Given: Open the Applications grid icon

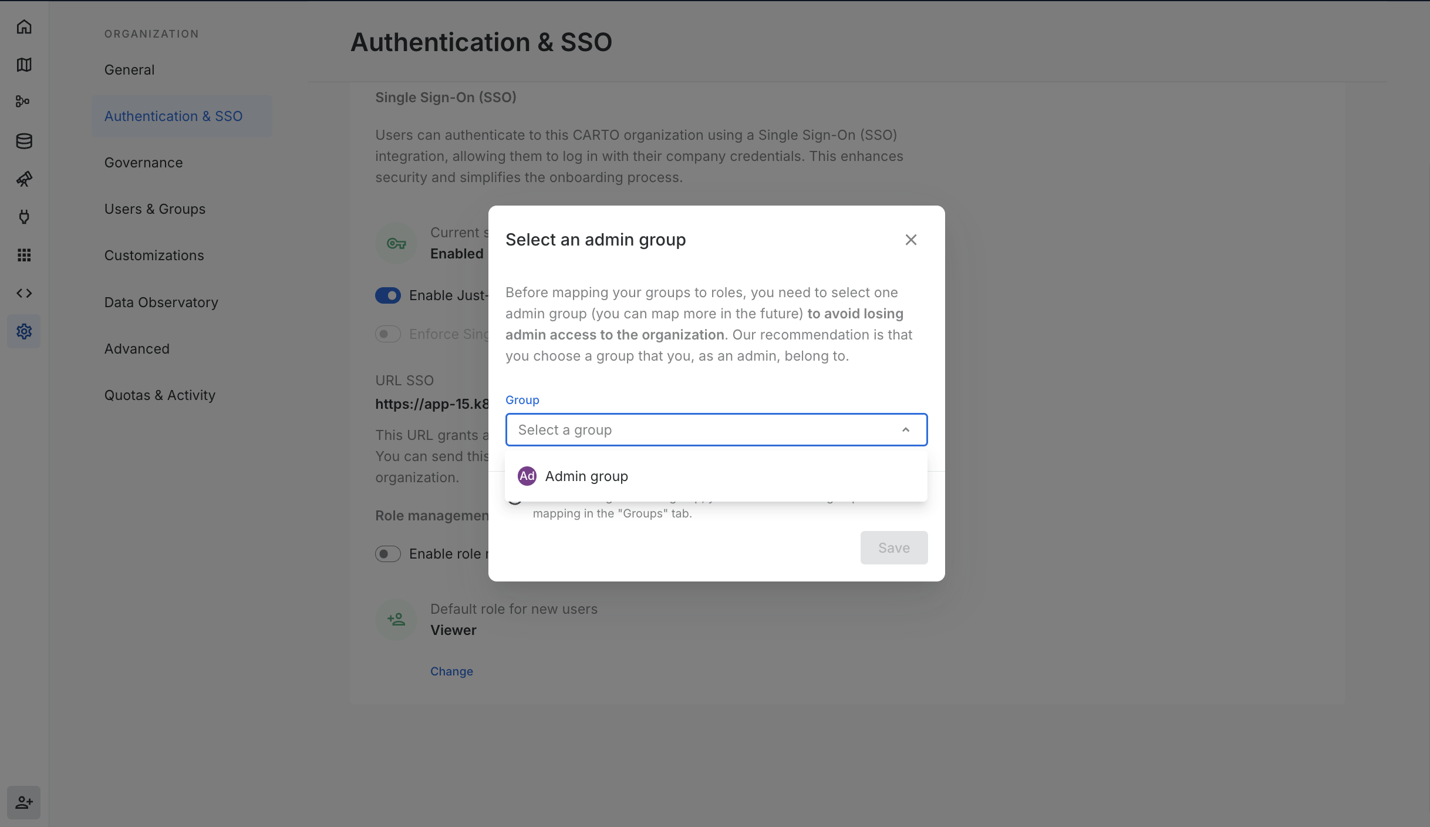Looking at the screenshot, I should (x=24, y=255).
